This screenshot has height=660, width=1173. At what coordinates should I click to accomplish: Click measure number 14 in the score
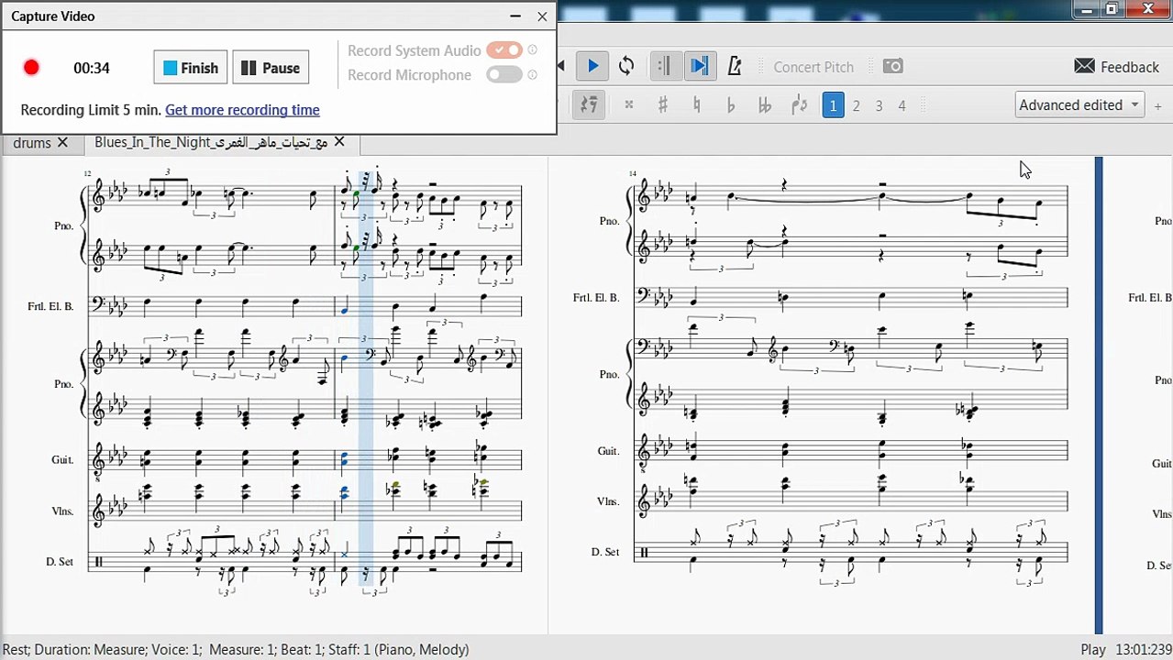tap(633, 173)
